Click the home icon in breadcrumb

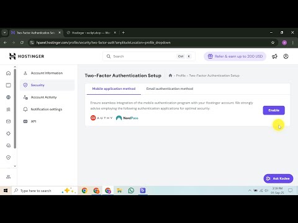point(170,76)
